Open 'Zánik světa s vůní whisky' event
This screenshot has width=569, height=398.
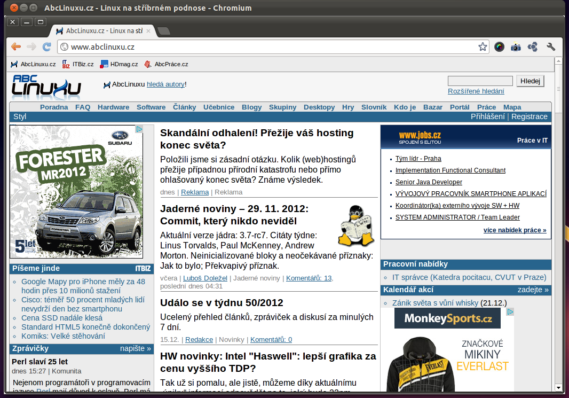click(435, 303)
